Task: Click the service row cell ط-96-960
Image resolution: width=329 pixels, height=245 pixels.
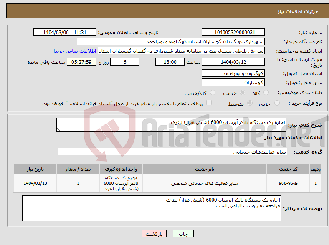Action: tap(288, 183)
